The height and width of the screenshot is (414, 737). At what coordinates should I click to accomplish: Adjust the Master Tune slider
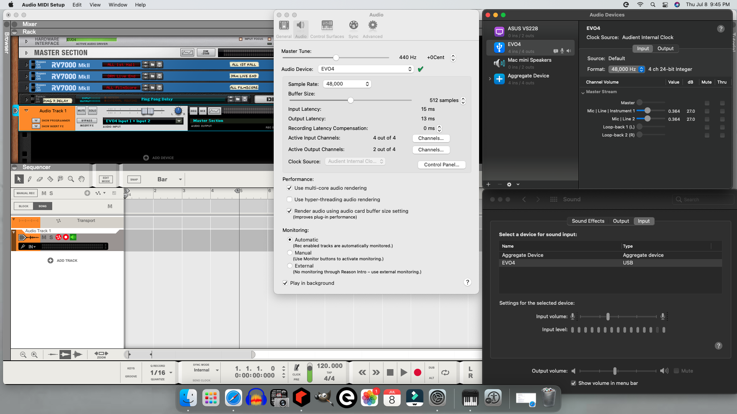pos(336,58)
